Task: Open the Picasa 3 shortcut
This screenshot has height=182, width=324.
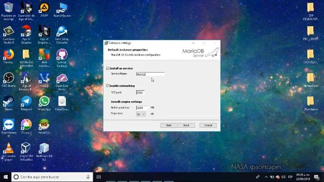Action: (x=26, y=126)
